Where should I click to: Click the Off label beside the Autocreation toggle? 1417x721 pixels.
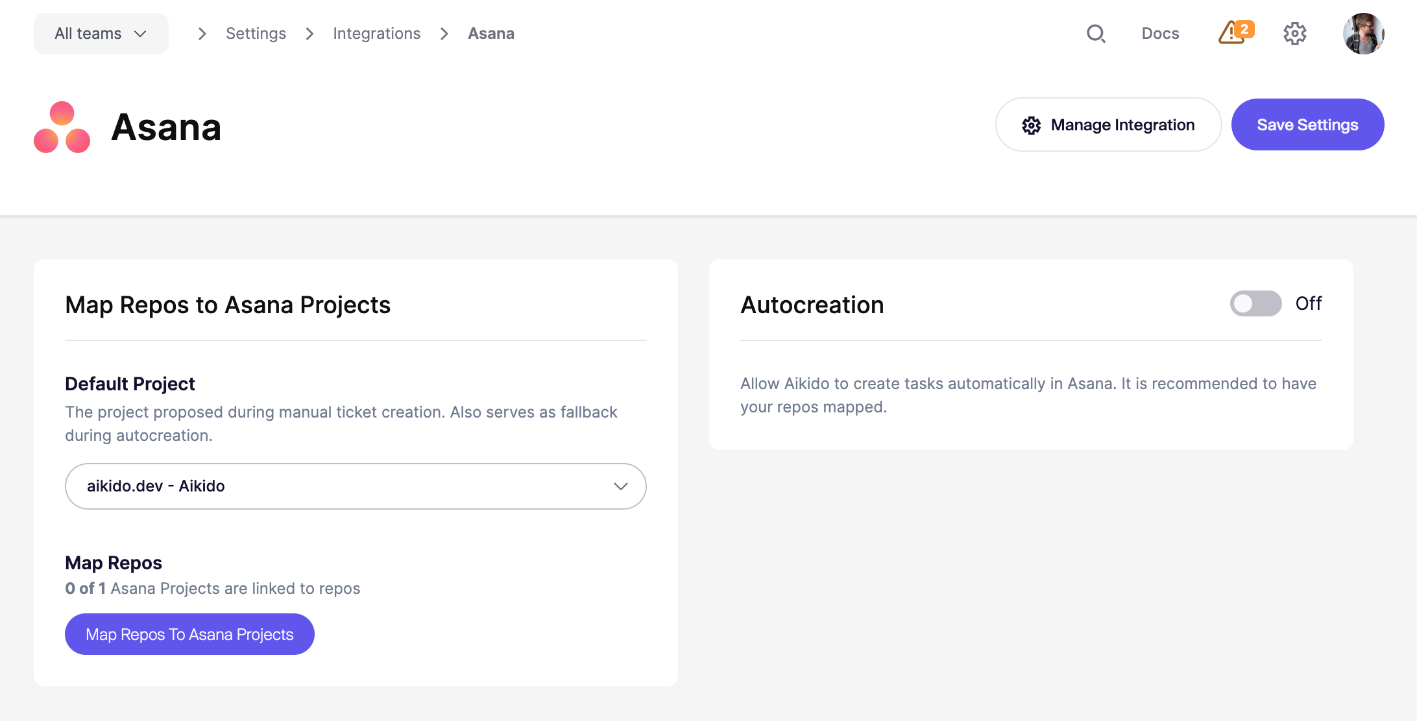(x=1309, y=303)
